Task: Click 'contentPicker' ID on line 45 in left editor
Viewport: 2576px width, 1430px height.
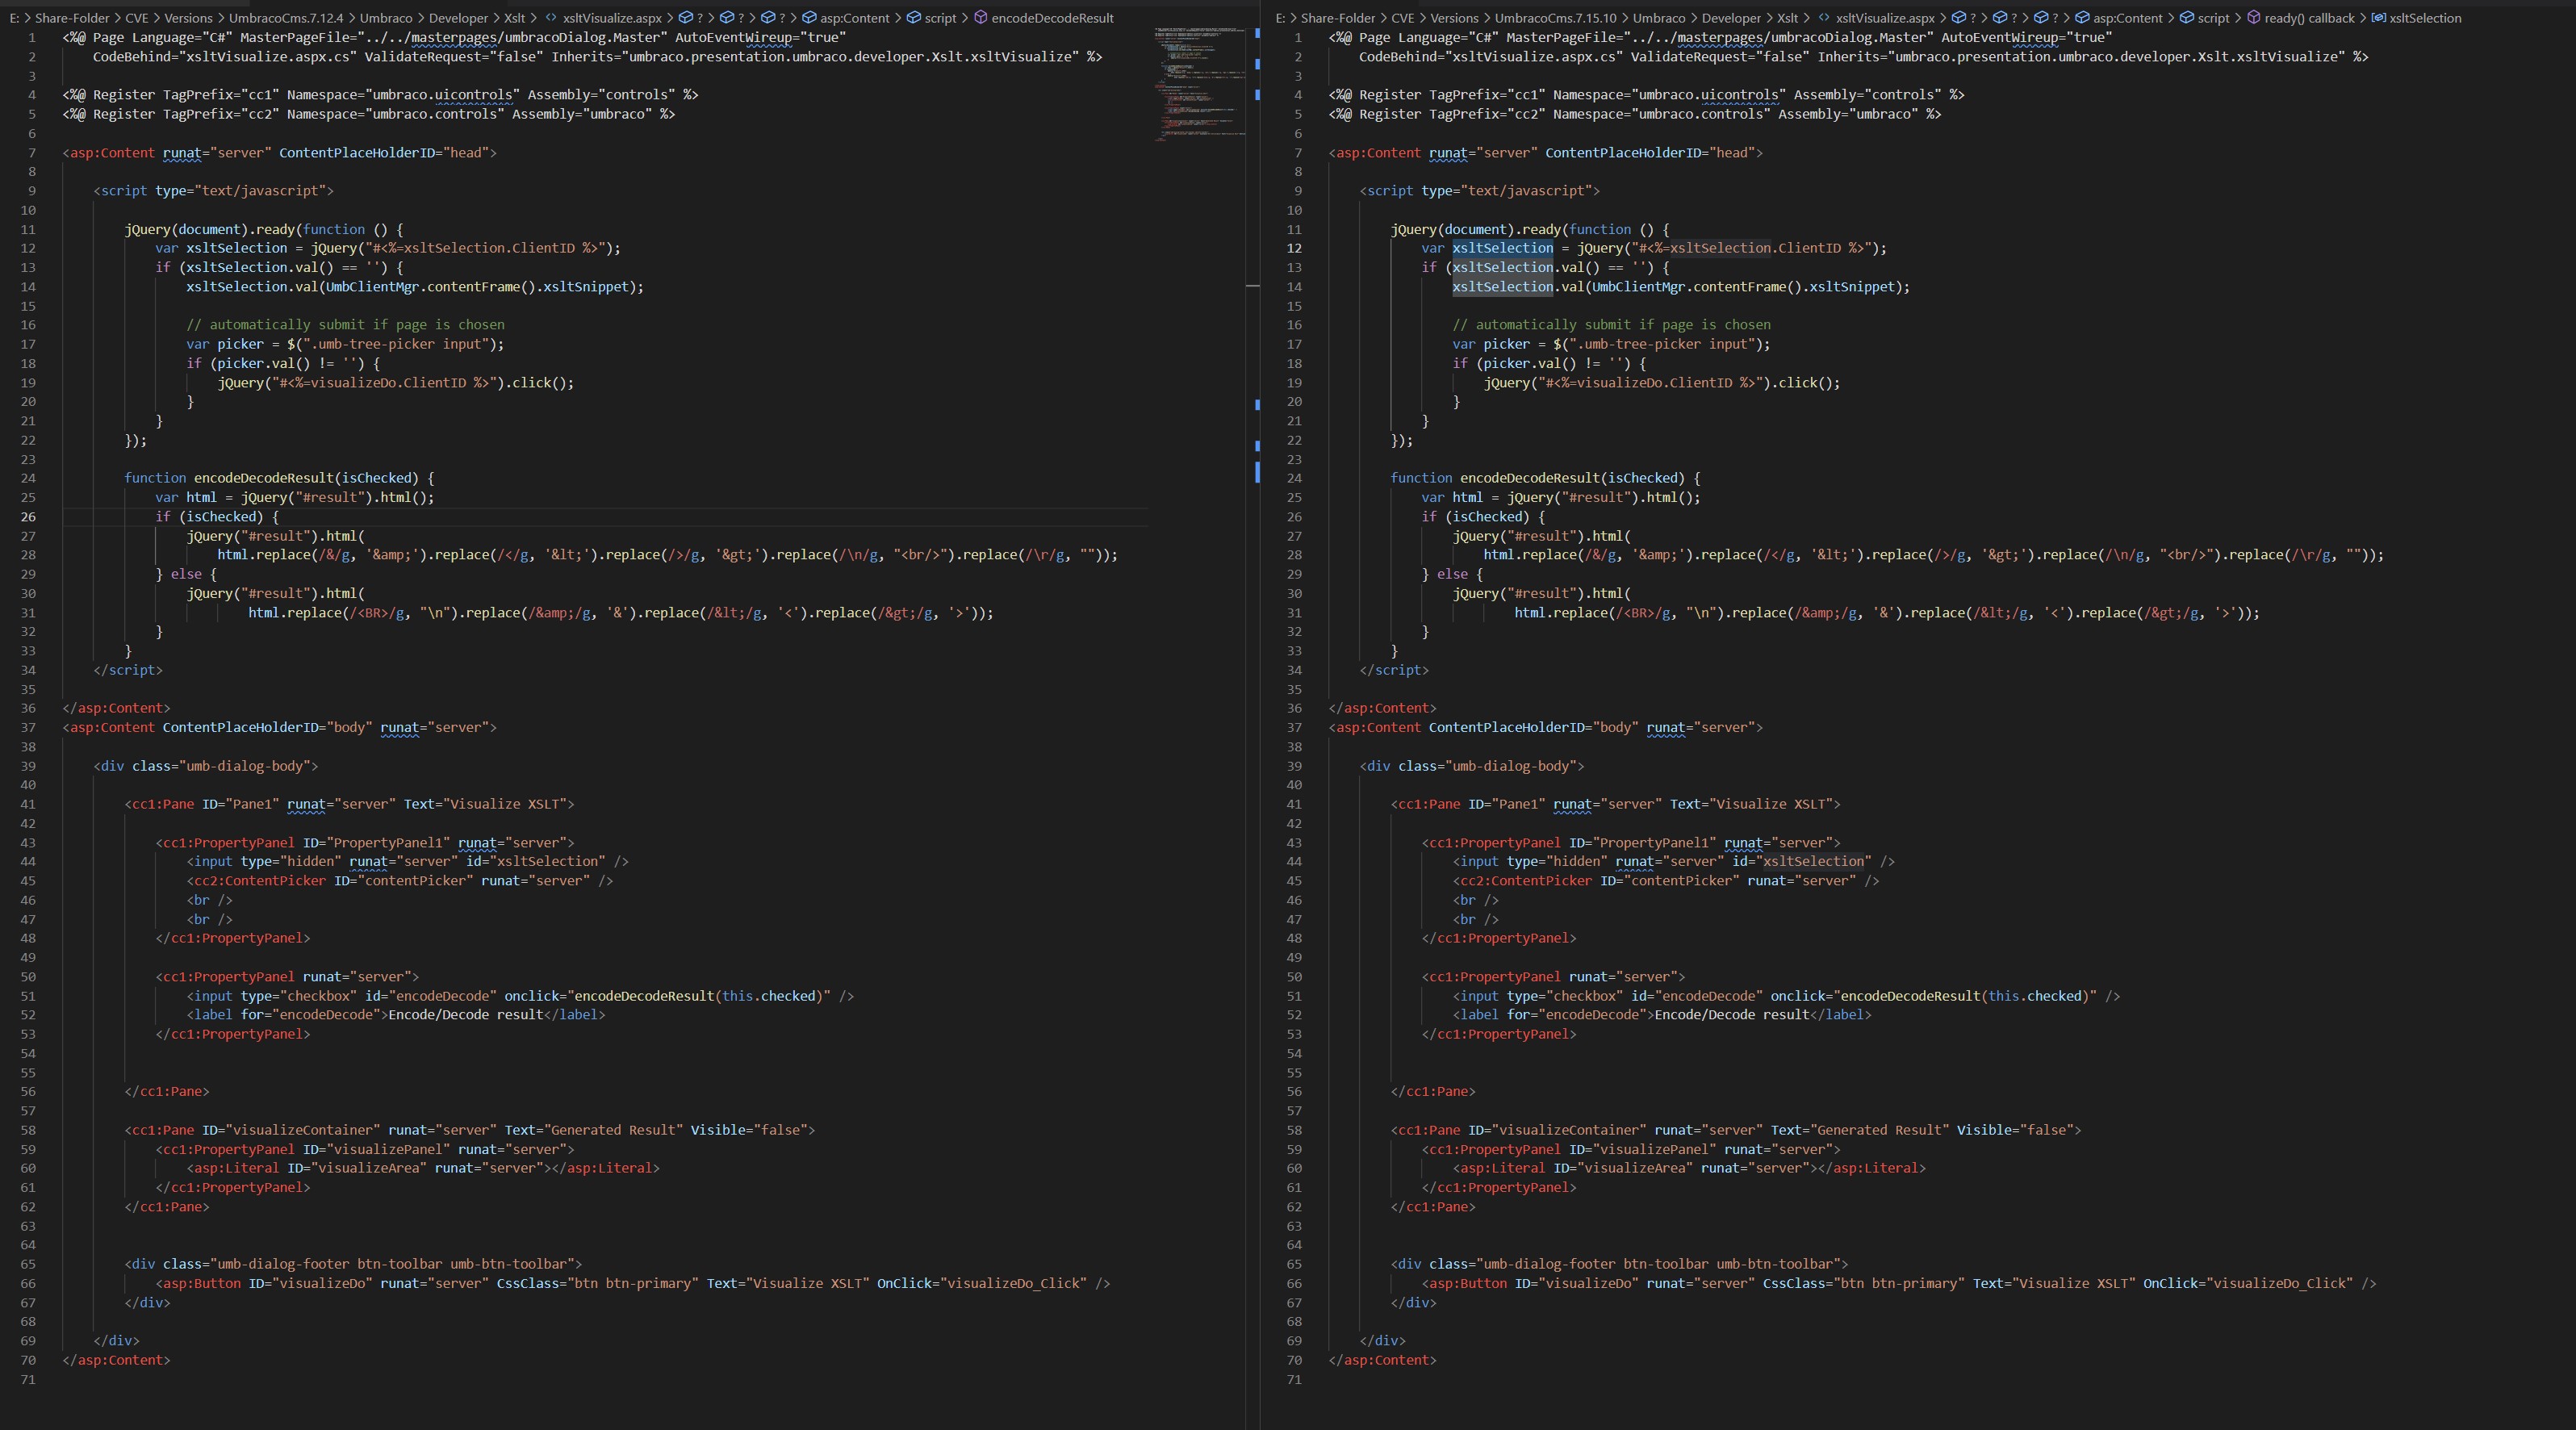Action: (x=415, y=881)
